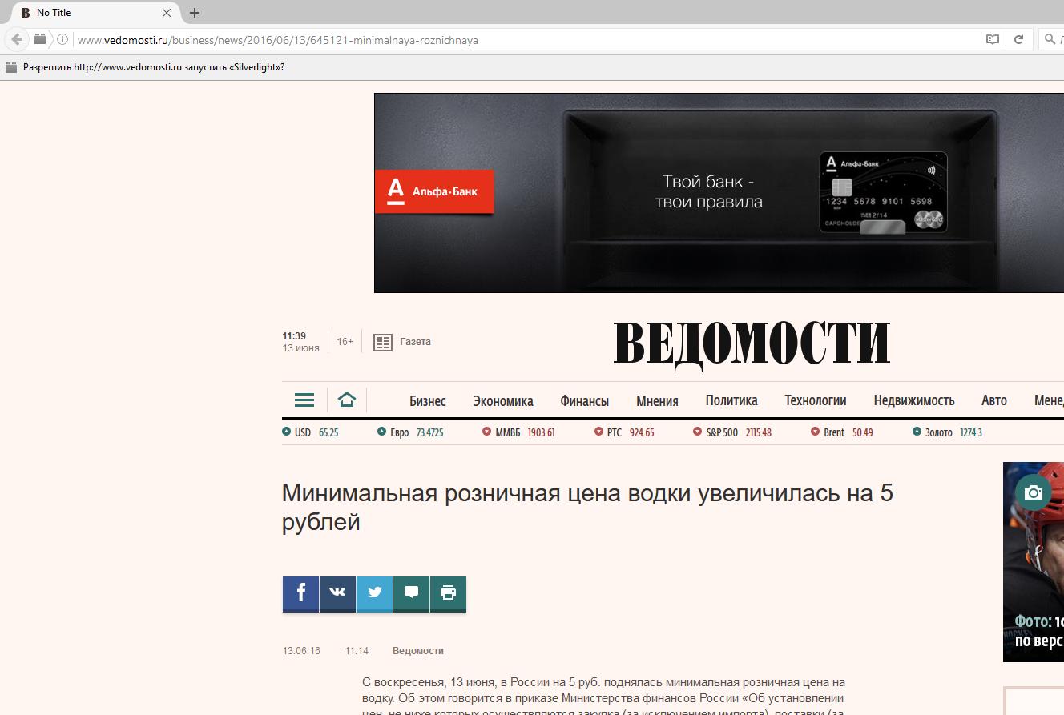Open the hockey photo gallery thumbnail
The width and height of the screenshot is (1064, 715).
(x=1034, y=561)
